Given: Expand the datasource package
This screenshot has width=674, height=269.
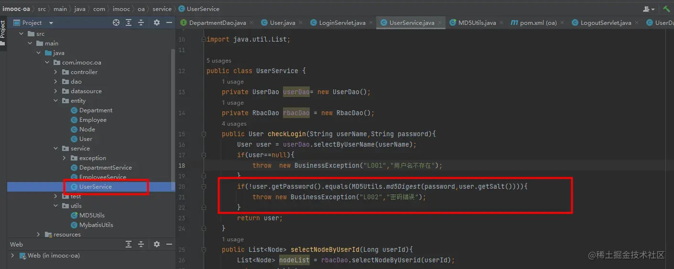Looking at the screenshot, I should coord(56,91).
